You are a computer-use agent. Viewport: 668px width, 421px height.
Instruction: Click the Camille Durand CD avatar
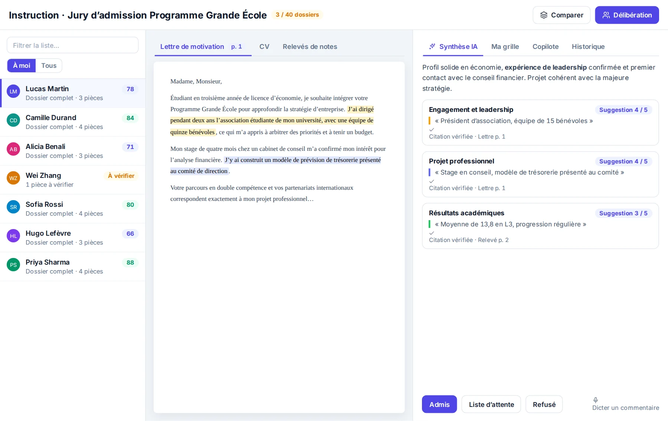click(13, 120)
